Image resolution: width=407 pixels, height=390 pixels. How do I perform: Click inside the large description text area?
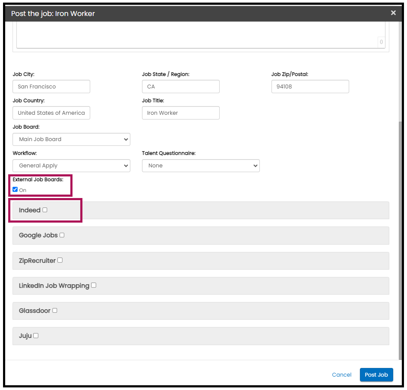pos(201,35)
